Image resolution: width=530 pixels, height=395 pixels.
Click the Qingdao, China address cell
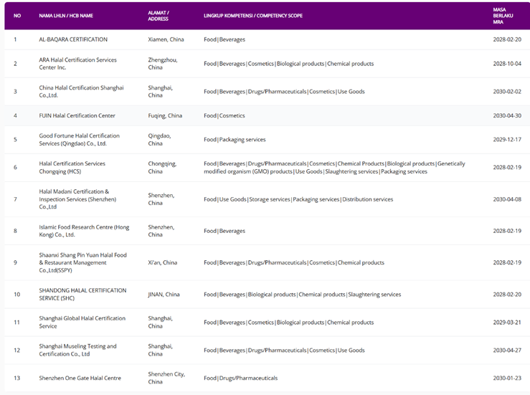pyautogui.click(x=159, y=140)
